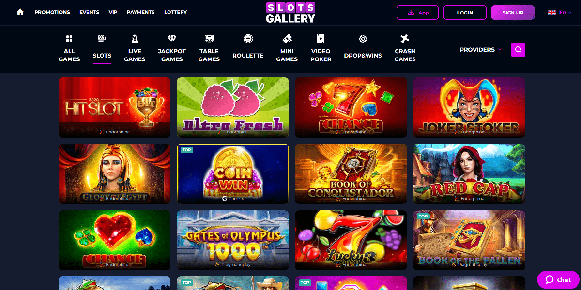Go to the Lottery menu item

pyautogui.click(x=175, y=12)
